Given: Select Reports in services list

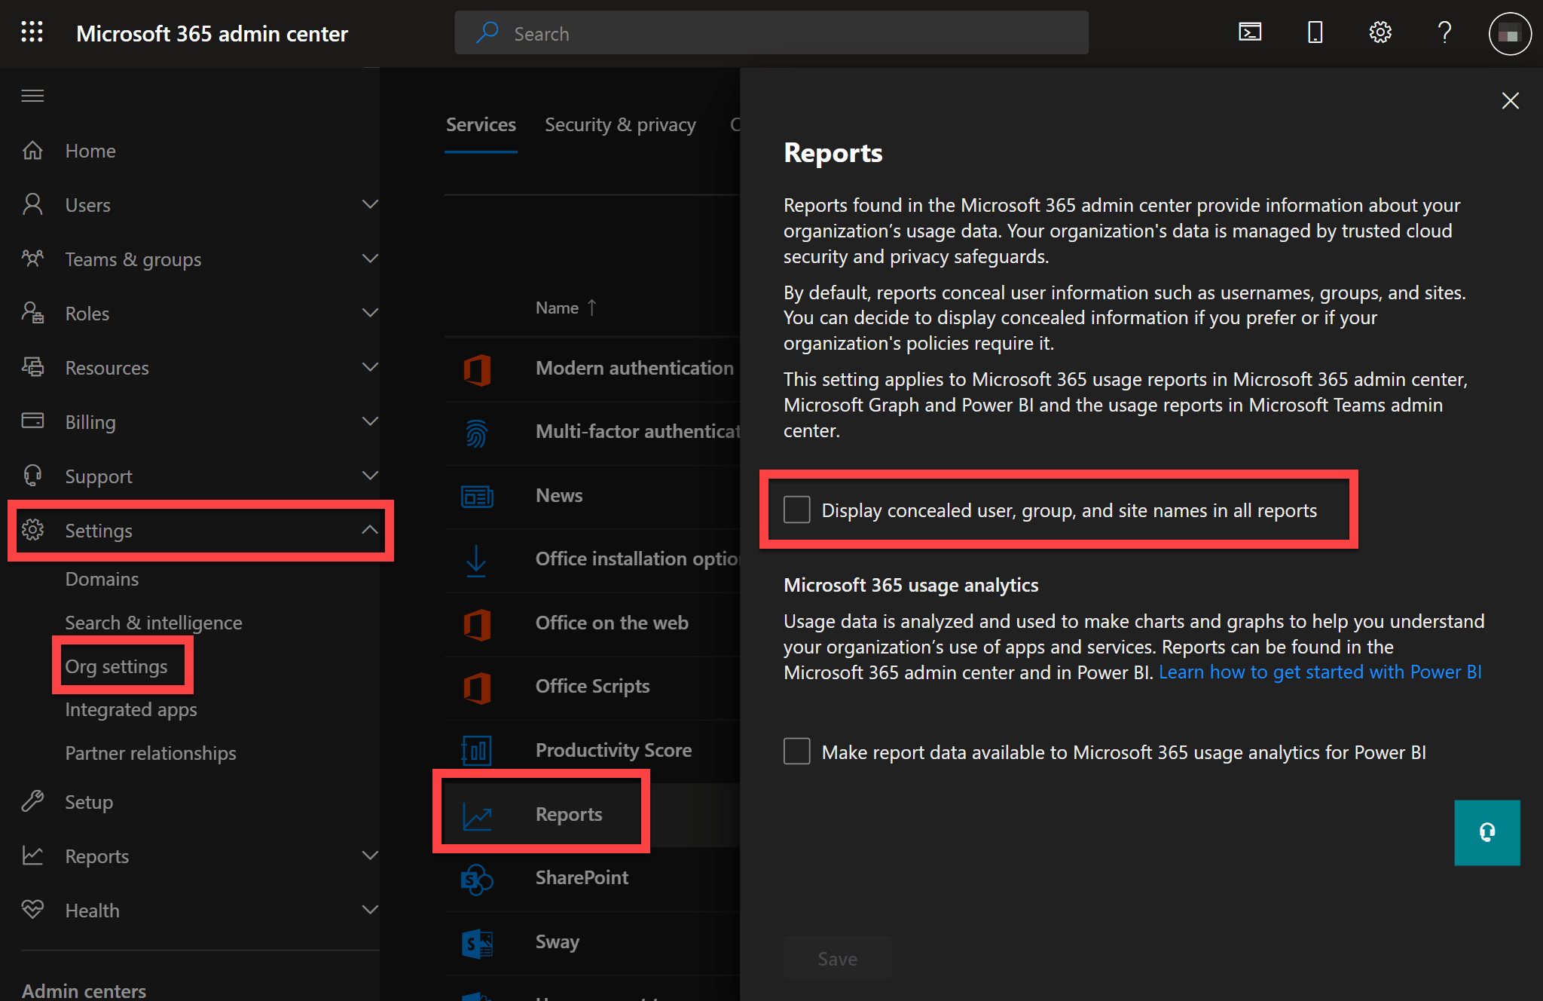Looking at the screenshot, I should (569, 814).
